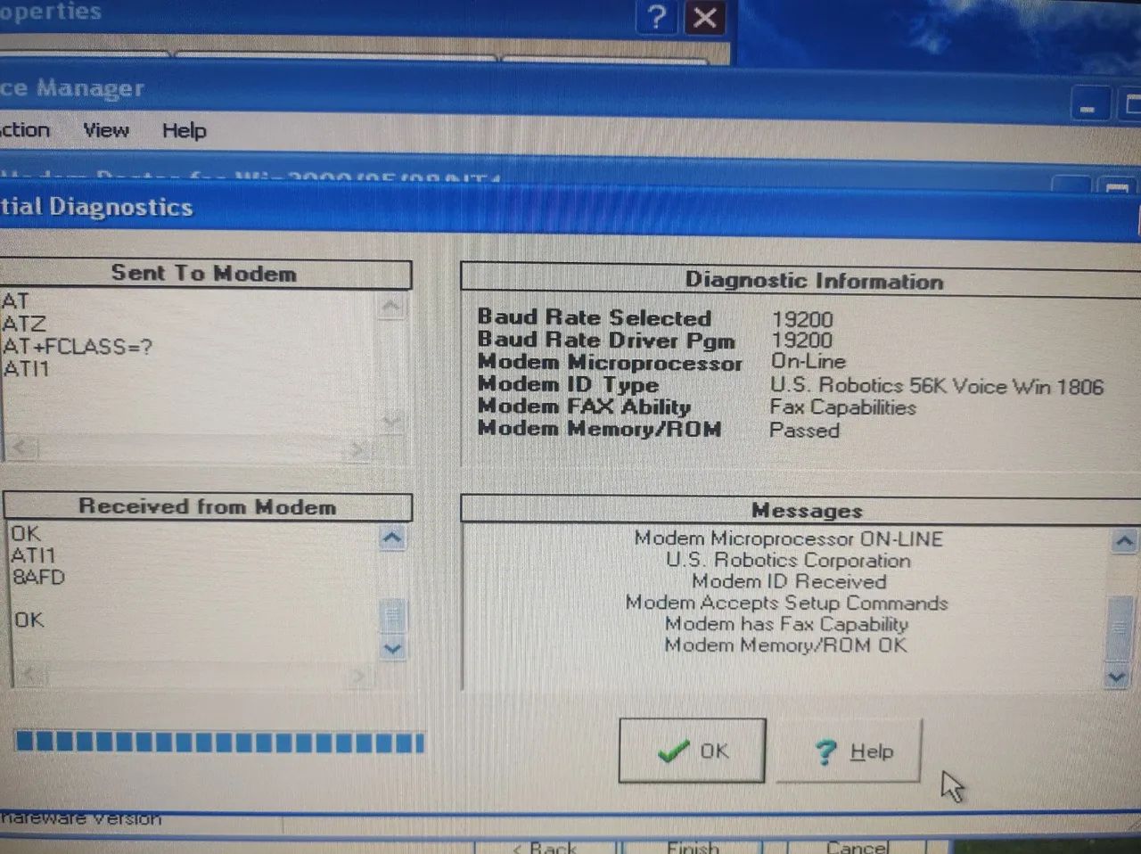Select the ATZ line in Sent To Modem

[x=24, y=324]
